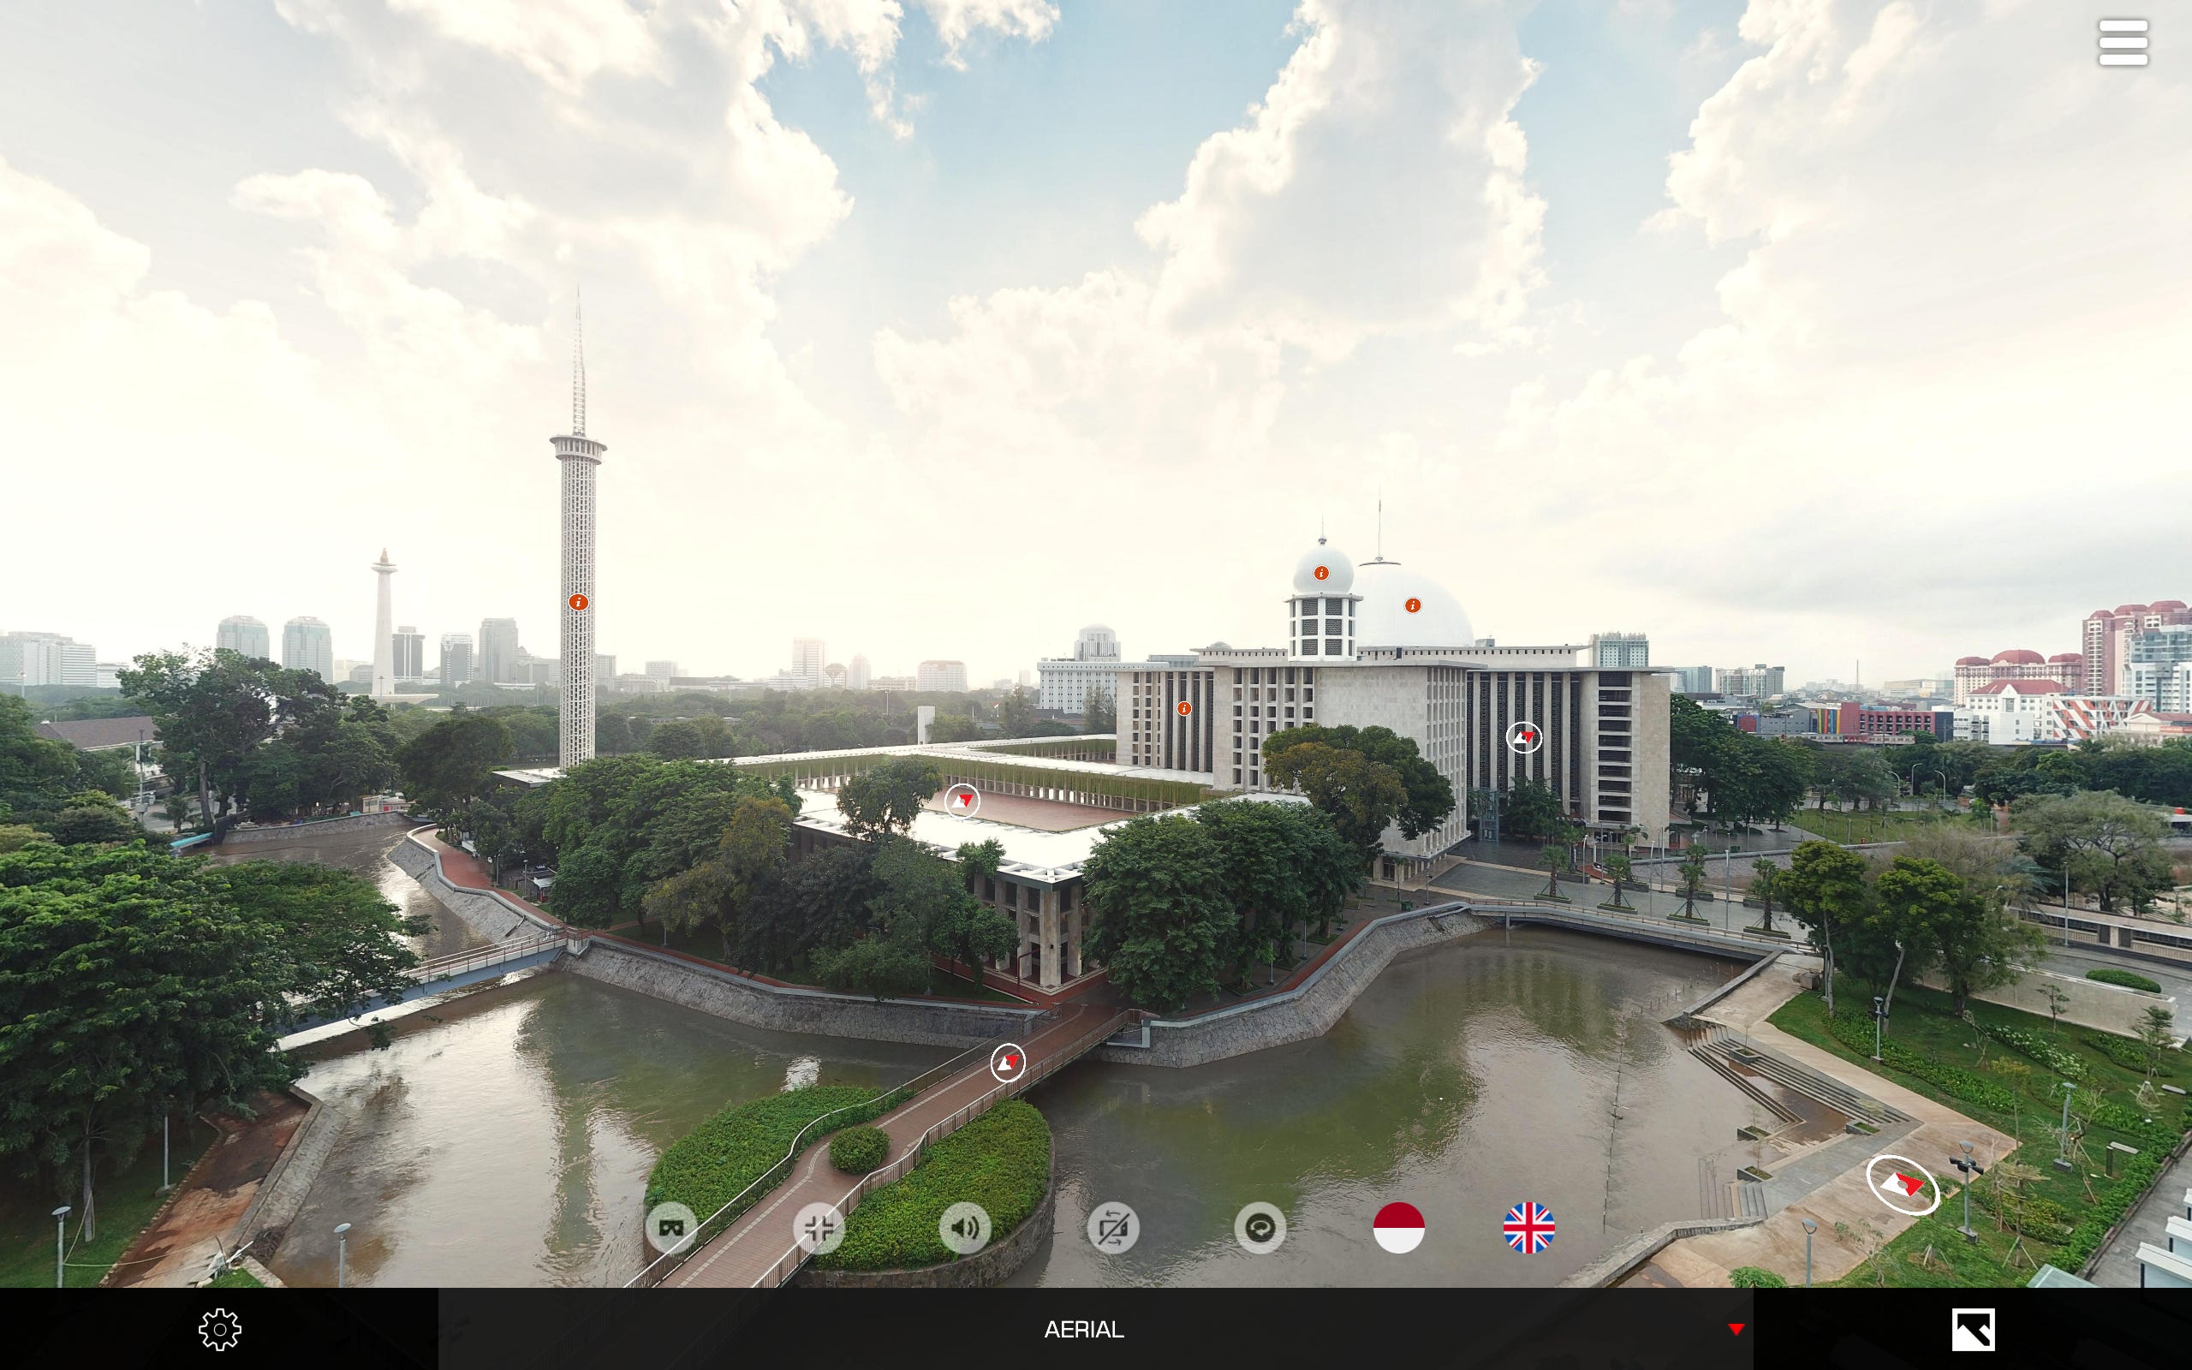Screen dimensions: 2192x1370
Task: Expand the AERIAL scene dropdown
Action: (x=1096, y=1329)
